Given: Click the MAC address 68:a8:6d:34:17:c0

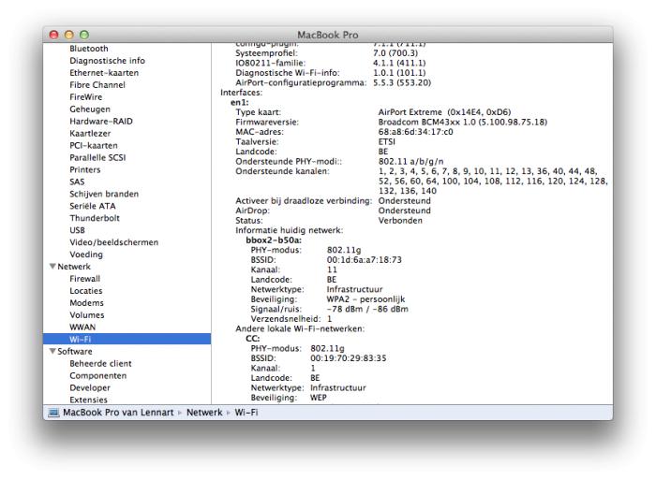Looking at the screenshot, I should click(415, 132).
